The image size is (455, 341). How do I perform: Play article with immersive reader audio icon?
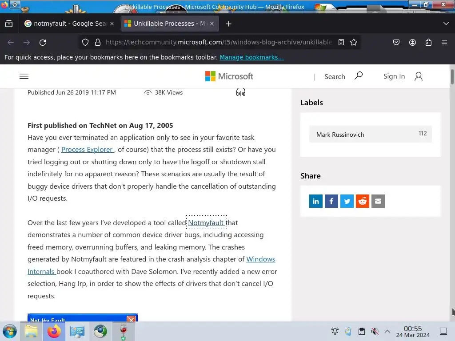pyautogui.click(x=240, y=92)
